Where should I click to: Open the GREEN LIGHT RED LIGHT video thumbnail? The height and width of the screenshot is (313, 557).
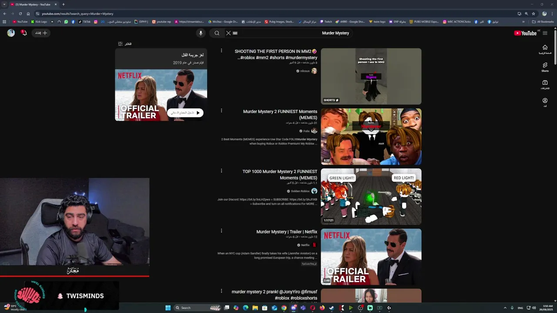pos(371,196)
